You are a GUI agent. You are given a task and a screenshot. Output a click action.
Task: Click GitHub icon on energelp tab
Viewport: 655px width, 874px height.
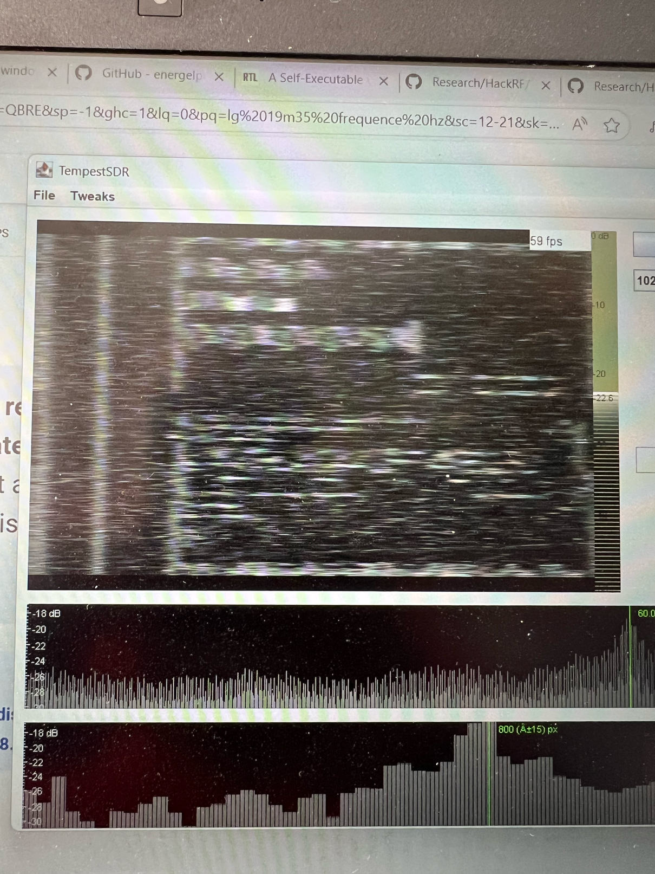[x=83, y=73]
